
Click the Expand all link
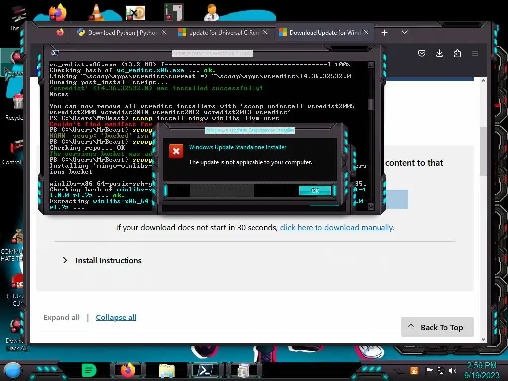[62, 317]
